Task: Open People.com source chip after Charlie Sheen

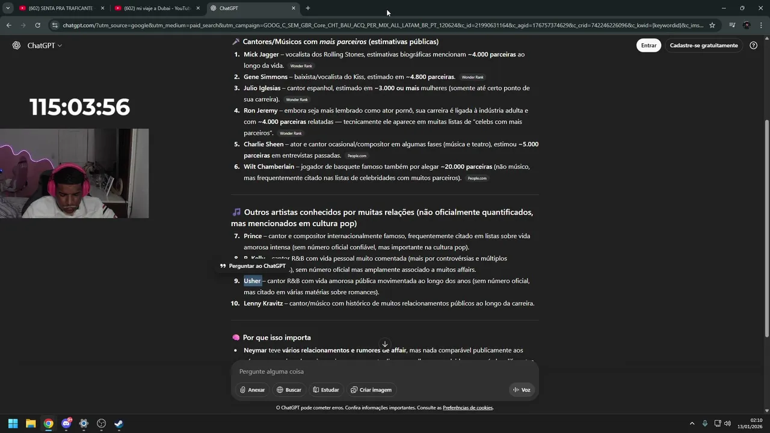Action: (x=357, y=156)
